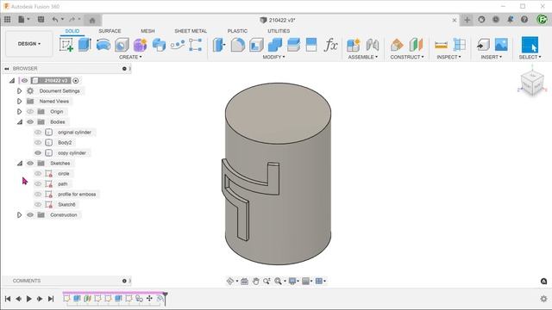The image size is (552, 310).
Task: Select the Press Pull tool
Action: click(x=218, y=45)
